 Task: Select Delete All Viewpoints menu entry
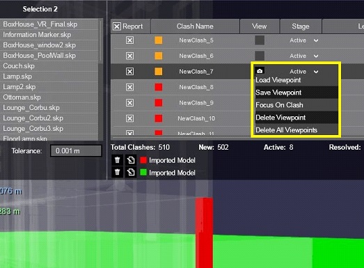tap(296, 129)
